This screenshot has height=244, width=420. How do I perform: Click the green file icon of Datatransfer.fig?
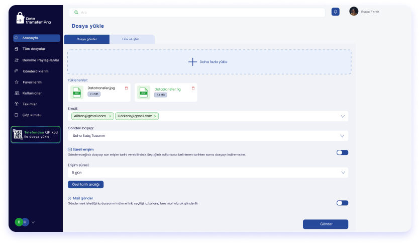(144, 93)
